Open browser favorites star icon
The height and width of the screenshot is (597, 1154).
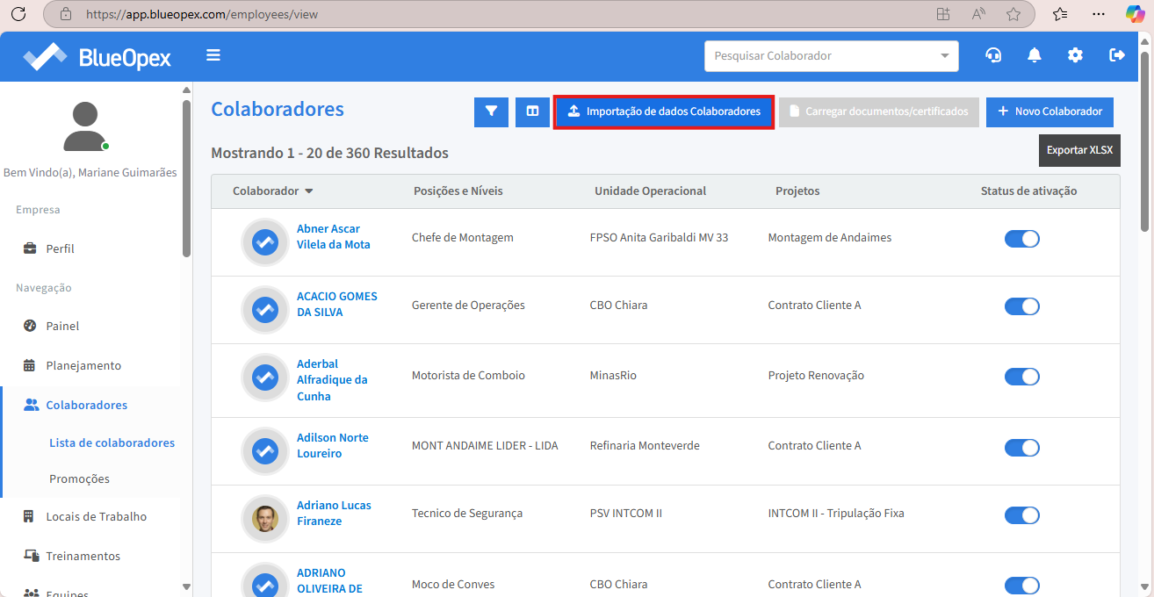click(1013, 14)
